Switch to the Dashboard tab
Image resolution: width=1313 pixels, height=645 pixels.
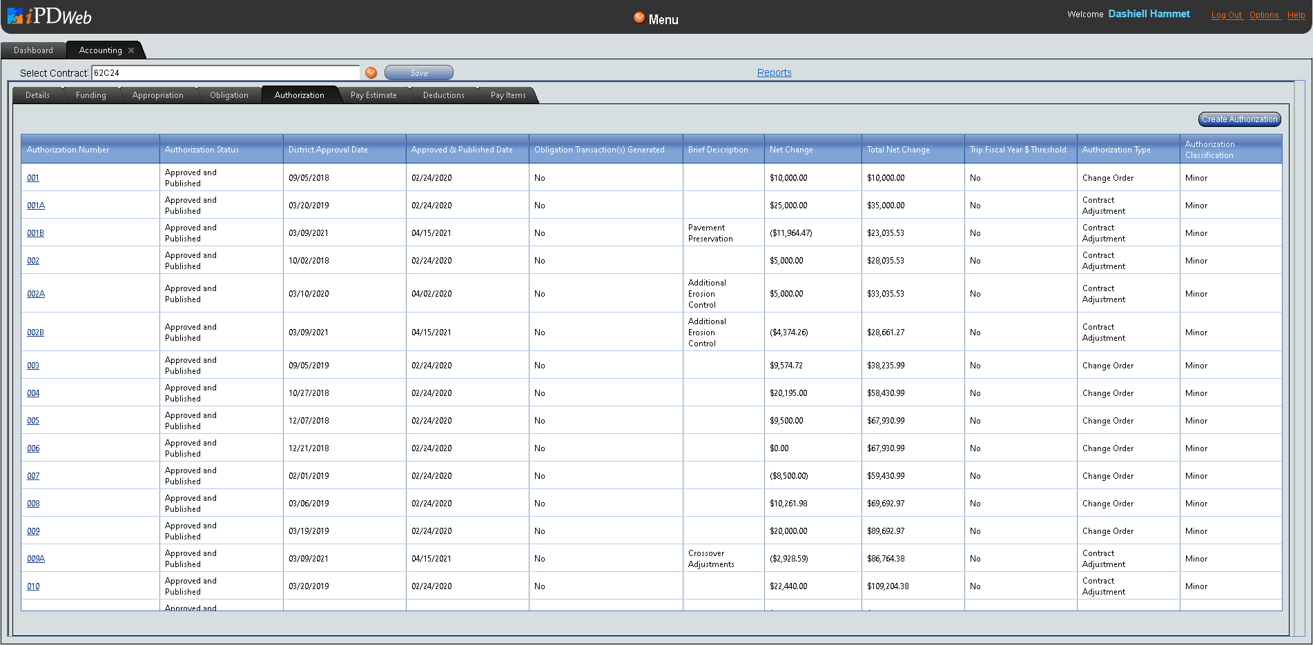click(x=33, y=50)
